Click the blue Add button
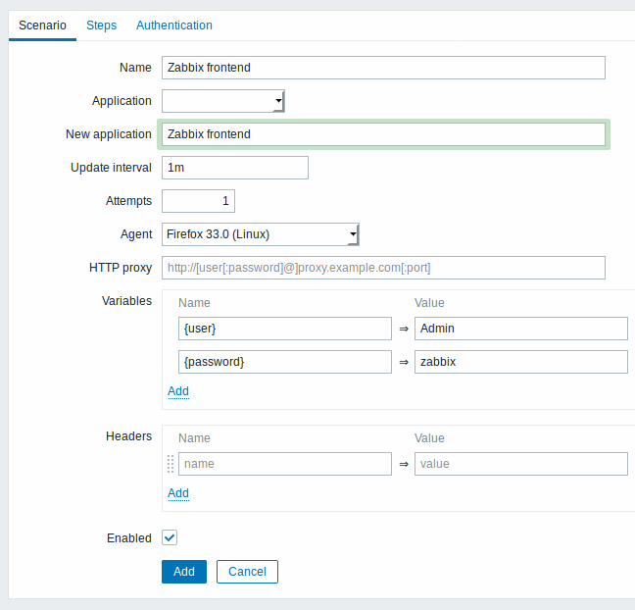 click(x=184, y=572)
